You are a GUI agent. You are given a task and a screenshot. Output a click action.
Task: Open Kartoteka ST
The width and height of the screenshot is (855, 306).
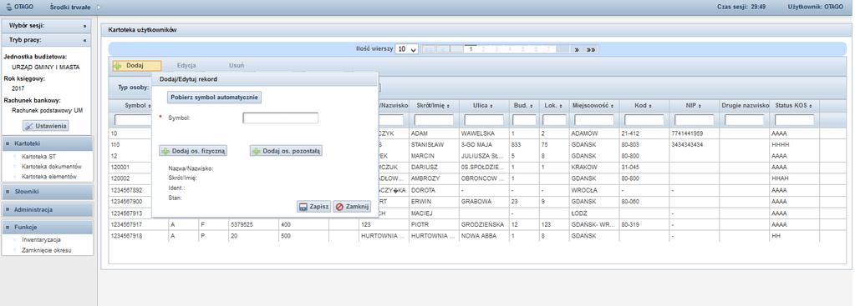click(38, 157)
